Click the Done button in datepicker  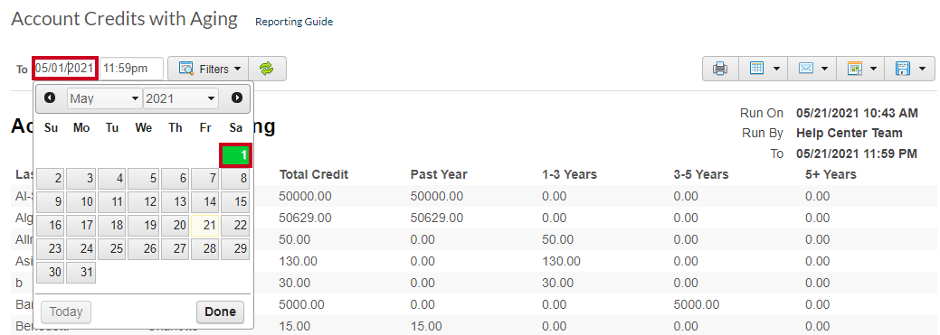pyautogui.click(x=220, y=312)
